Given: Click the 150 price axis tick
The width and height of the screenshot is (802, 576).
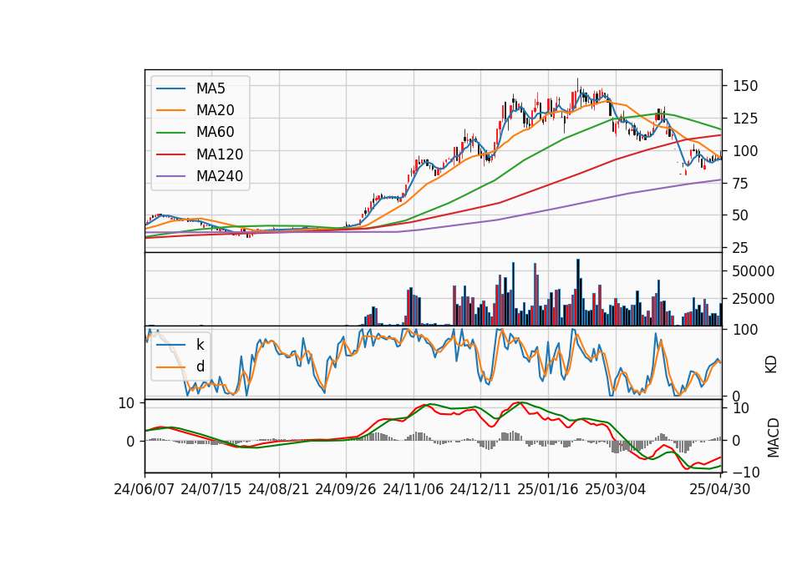Looking at the screenshot, I should 745,86.
